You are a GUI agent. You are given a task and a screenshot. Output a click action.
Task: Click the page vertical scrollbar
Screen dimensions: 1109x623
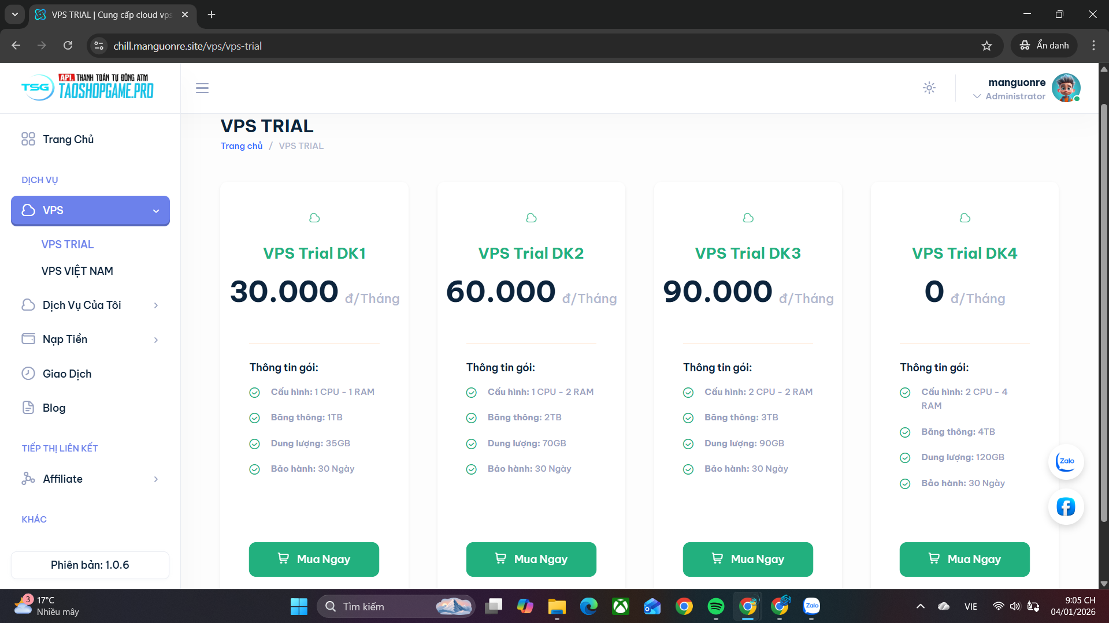(x=1103, y=312)
